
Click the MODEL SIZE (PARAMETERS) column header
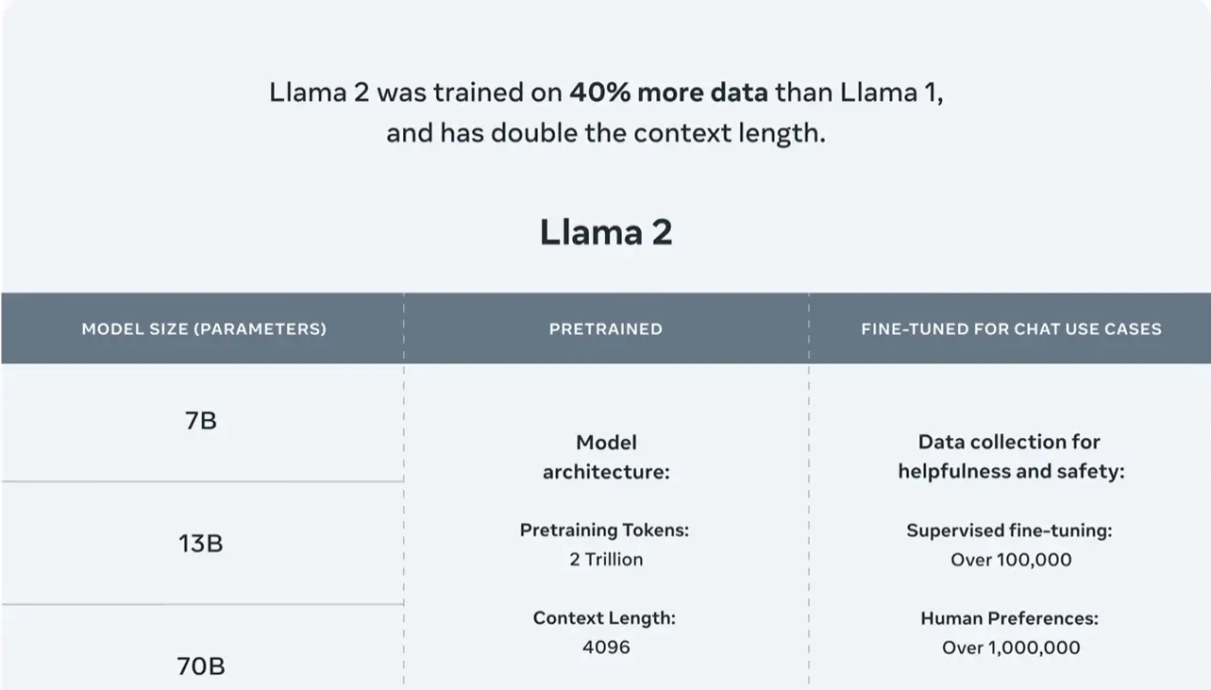(204, 329)
